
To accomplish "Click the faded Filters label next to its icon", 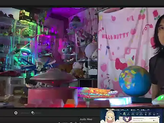I will pyautogui.click(x=38, y=113).
